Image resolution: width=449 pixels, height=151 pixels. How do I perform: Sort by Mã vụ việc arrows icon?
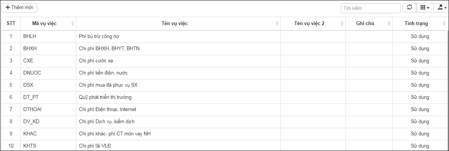click(x=72, y=24)
